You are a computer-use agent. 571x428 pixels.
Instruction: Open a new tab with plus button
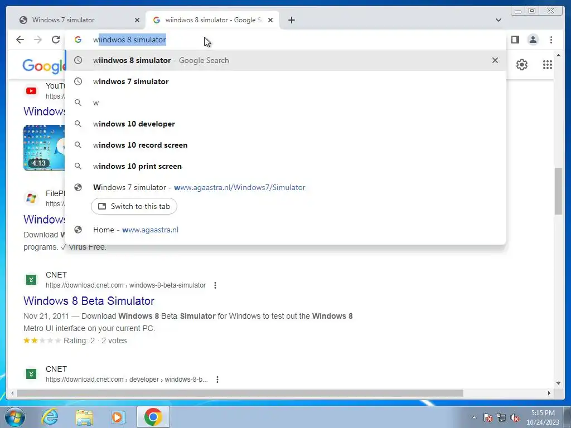(x=291, y=20)
